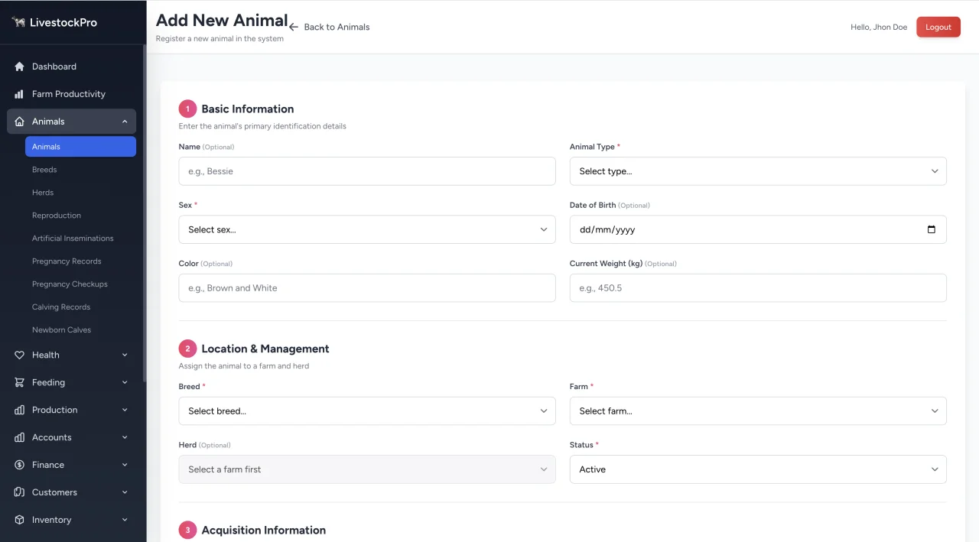This screenshot has height=542, width=979.
Task: Expand the Feeding menu chevron
Action: [125, 382]
